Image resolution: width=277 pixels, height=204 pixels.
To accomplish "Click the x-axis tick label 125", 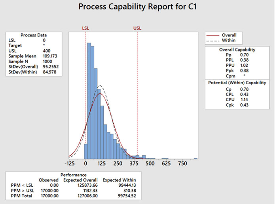I will (x=102, y=164).
